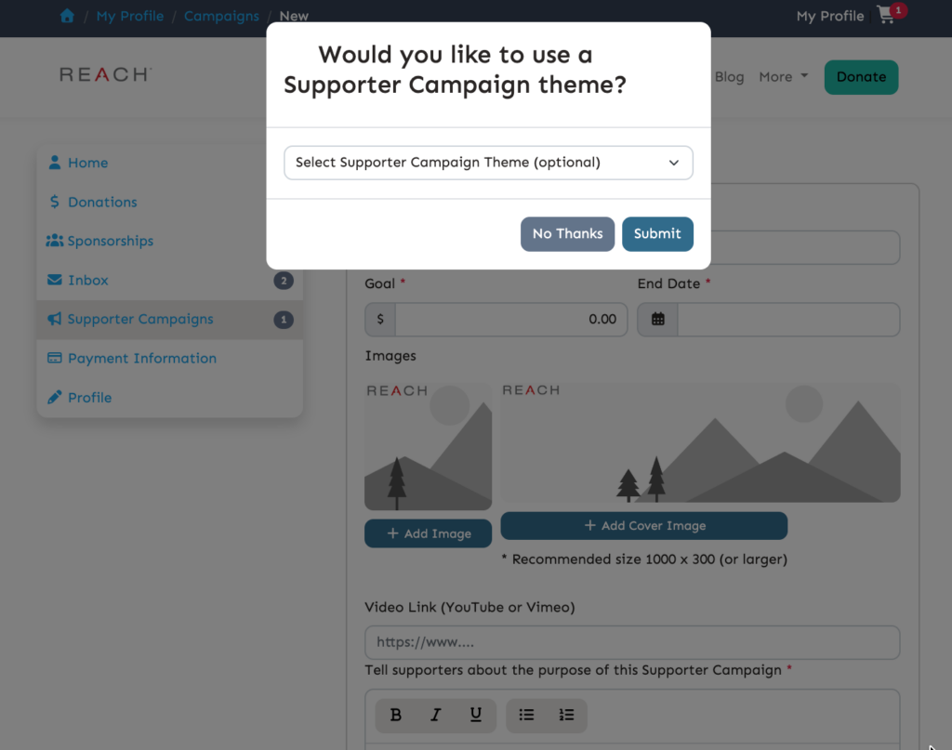The image size is (952, 750).
Task: Click the bulleted list icon
Action: pyautogui.click(x=526, y=716)
